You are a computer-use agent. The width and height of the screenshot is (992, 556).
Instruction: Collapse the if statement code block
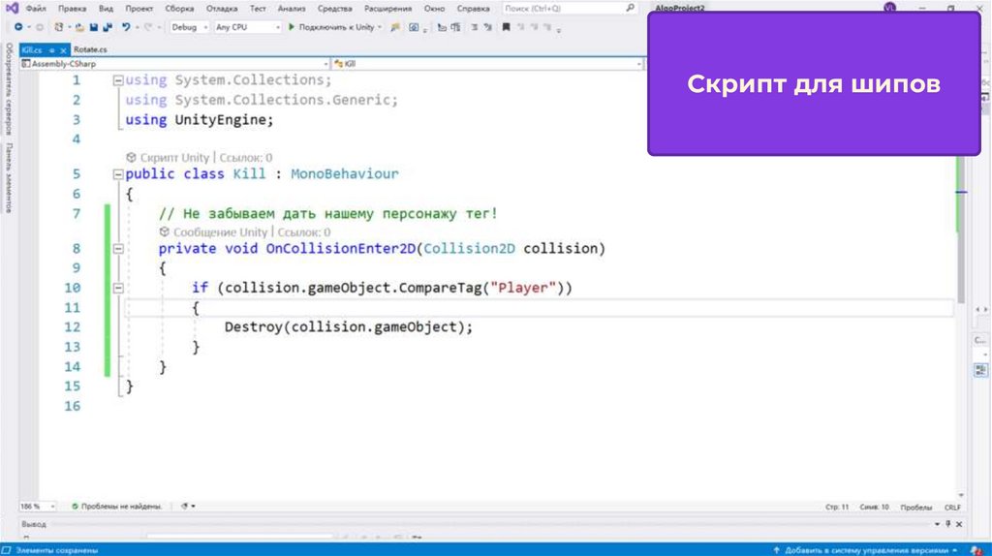(118, 288)
